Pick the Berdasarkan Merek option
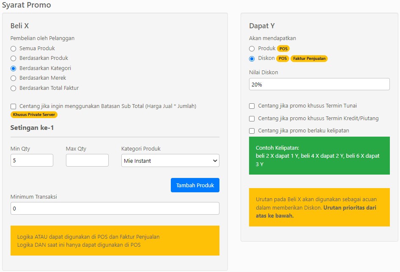 tap(14, 78)
